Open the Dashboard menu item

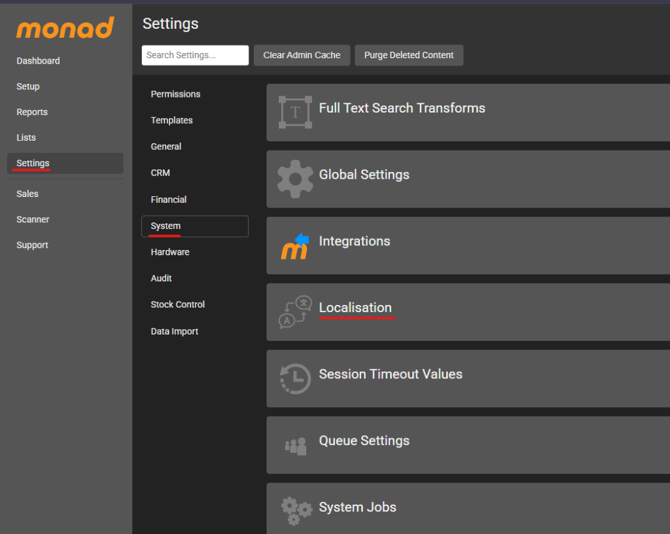pos(38,61)
